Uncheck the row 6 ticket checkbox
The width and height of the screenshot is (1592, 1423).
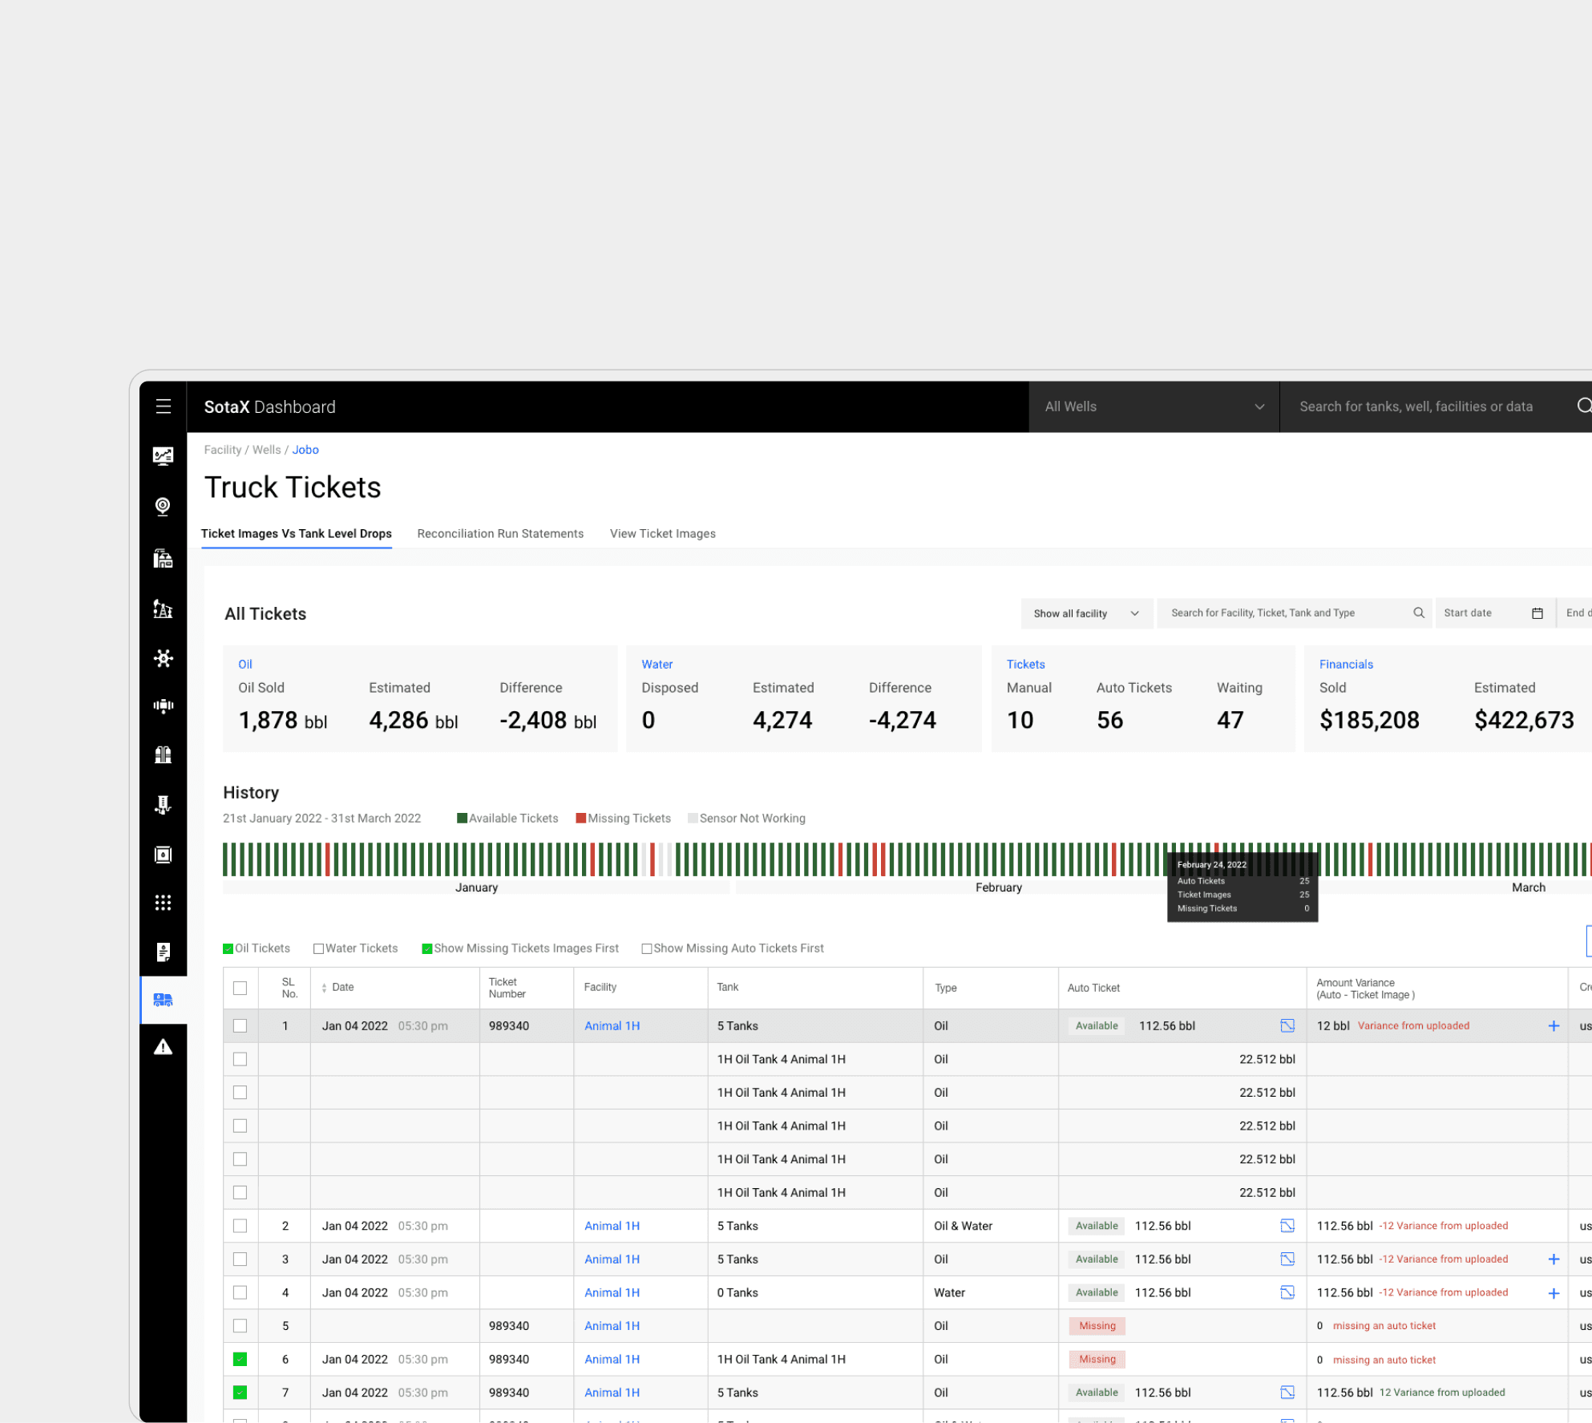(240, 1360)
